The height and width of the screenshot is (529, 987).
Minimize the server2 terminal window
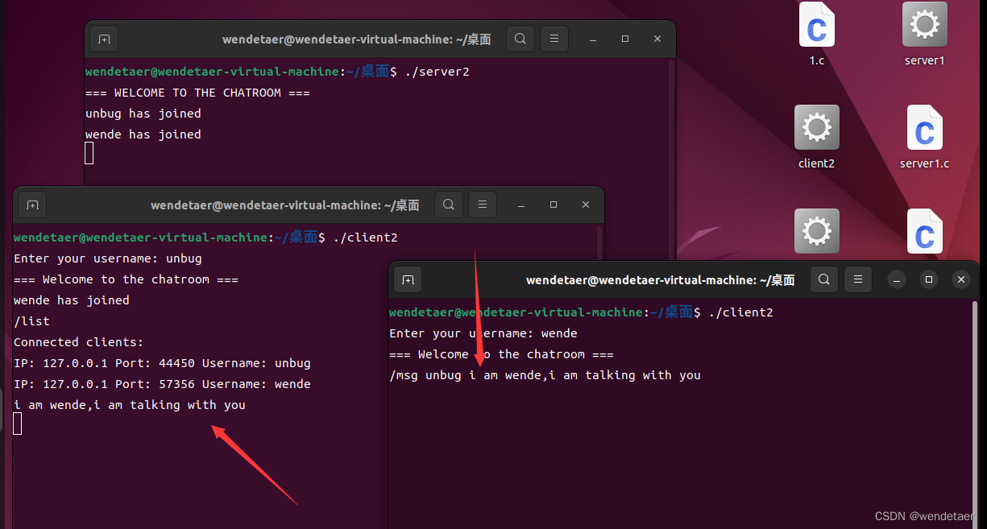click(593, 39)
